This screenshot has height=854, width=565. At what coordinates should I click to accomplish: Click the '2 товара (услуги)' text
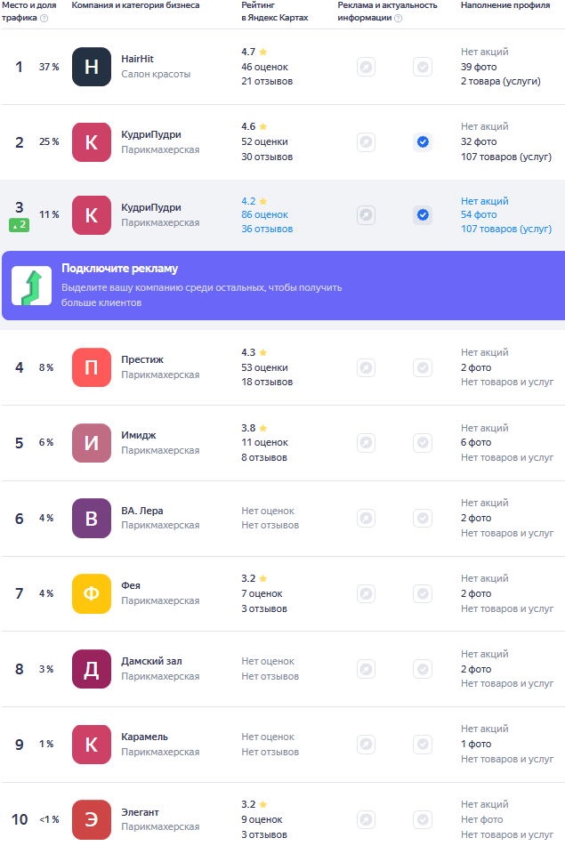tap(501, 81)
